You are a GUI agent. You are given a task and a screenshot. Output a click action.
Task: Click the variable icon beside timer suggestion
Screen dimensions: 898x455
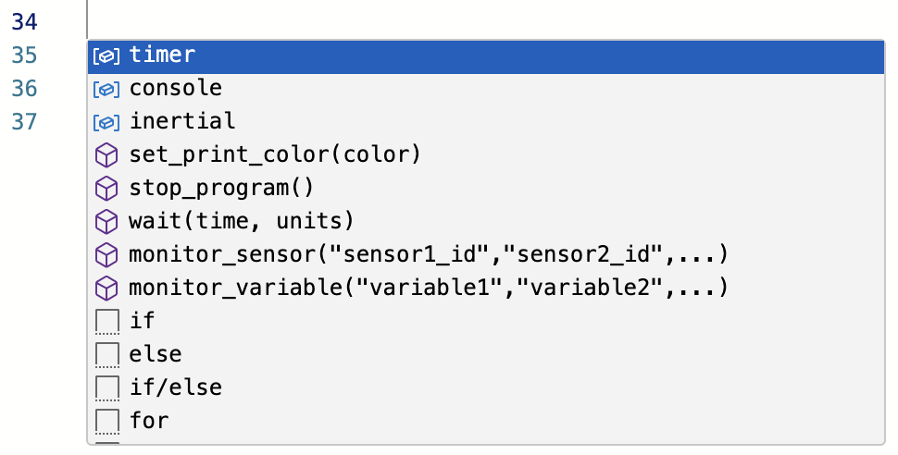[107, 55]
